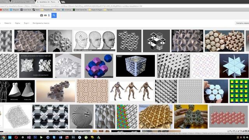Click the blue microphone voice search icon
249x140 pixels.
pos(49,16)
